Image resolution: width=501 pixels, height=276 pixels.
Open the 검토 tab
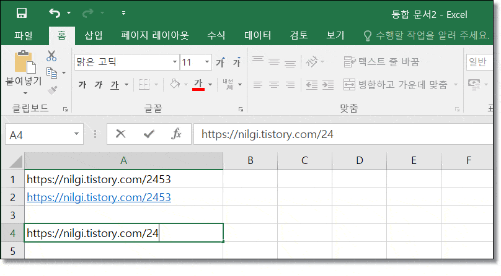pos(299,35)
